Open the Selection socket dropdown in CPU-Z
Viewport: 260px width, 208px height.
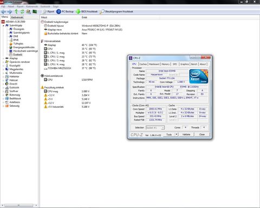[x=155, y=128]
